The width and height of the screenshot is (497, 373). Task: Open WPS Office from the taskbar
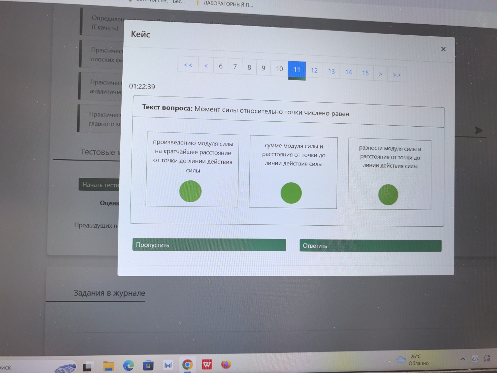207,365
